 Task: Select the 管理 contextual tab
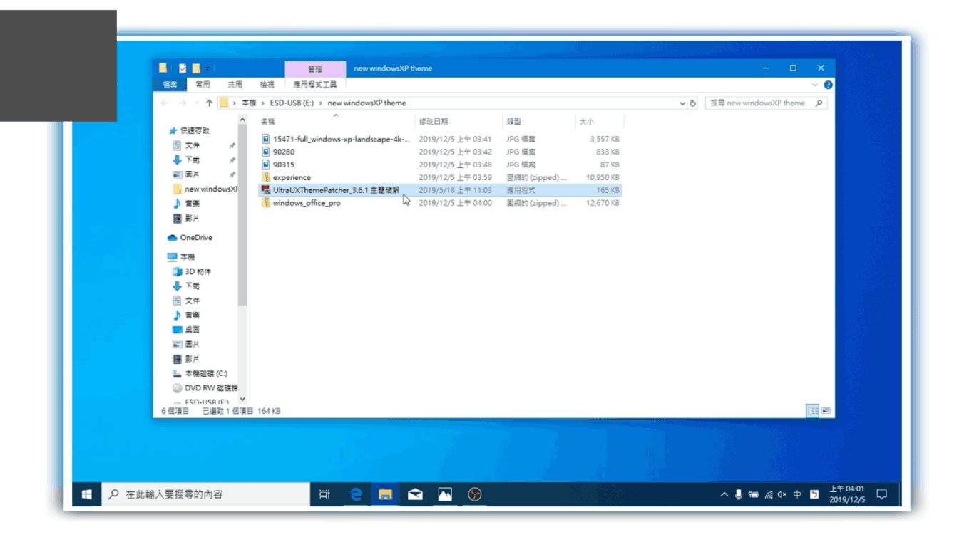click(x=315, y=69)
